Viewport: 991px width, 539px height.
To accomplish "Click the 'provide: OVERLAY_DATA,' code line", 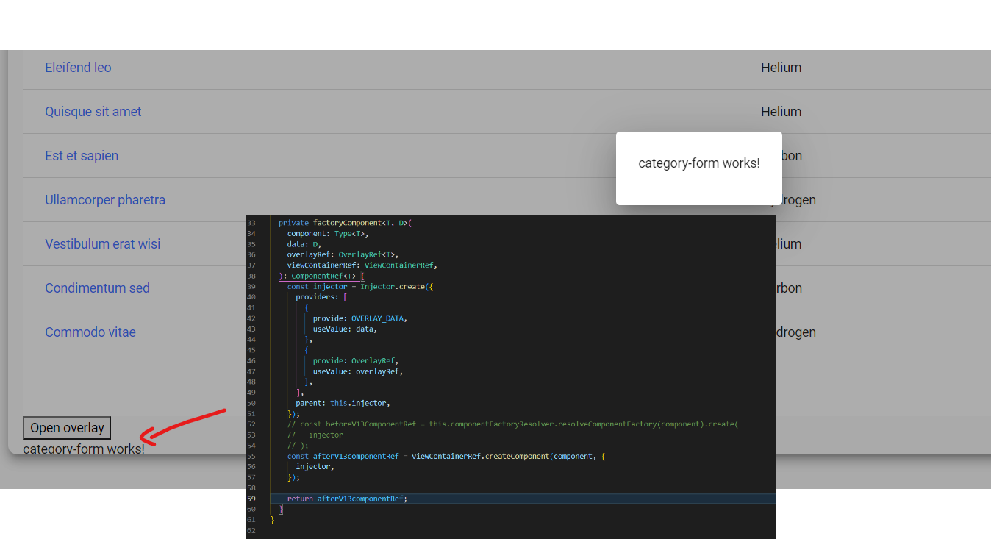I will coord(360,318).
